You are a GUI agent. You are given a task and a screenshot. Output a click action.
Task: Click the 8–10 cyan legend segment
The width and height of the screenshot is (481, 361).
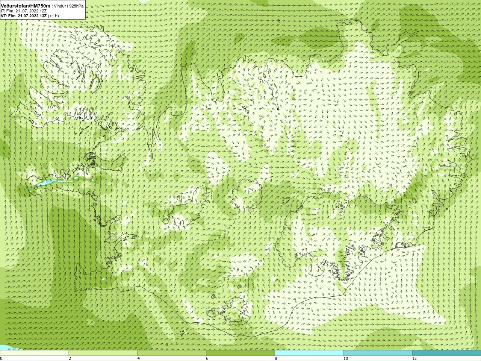(x=309, y=353)
